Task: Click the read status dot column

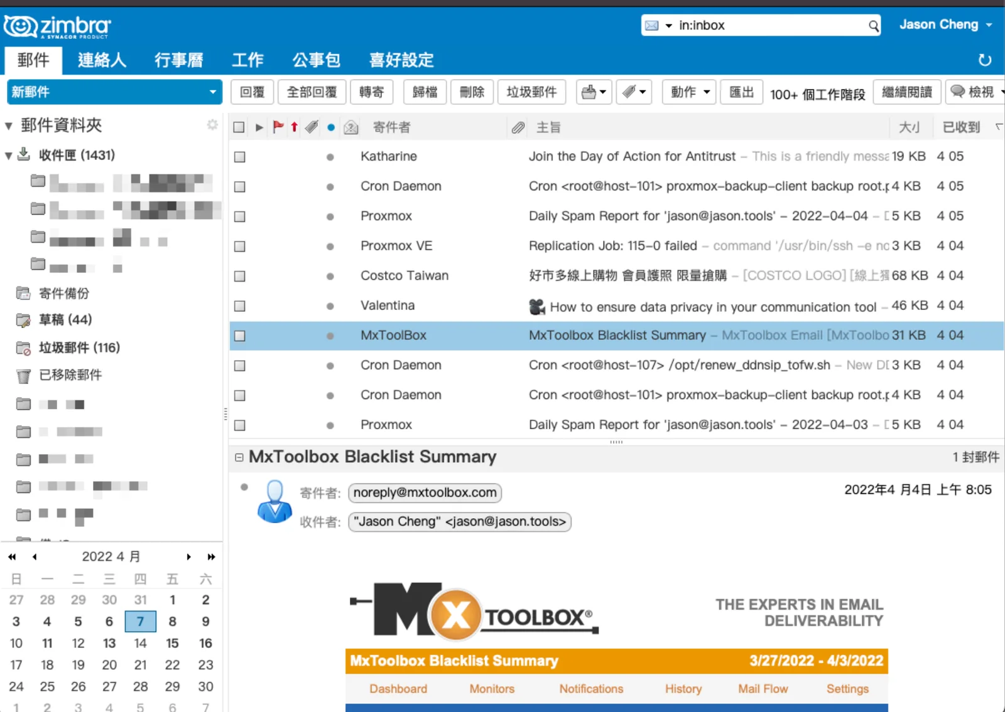Action: 331,127
